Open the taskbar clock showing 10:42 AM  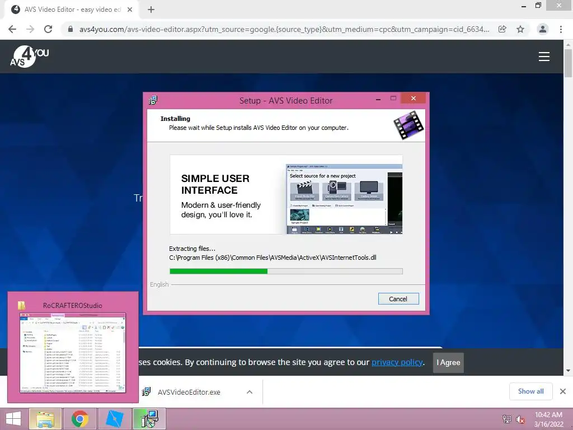[548, 419]
